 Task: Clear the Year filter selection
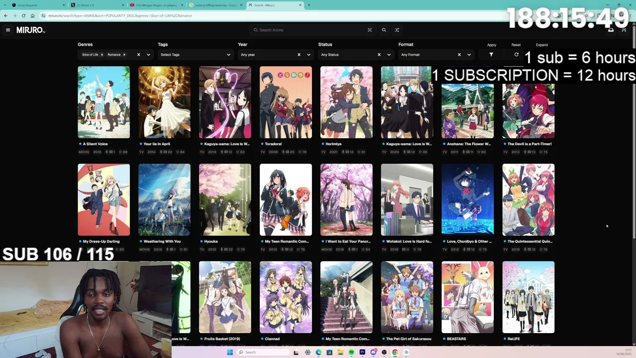(299, 55)
